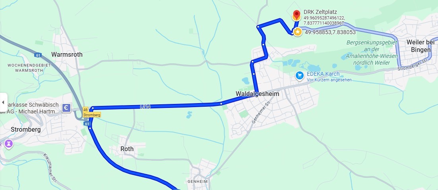Click the DRK Zeltplatz label text
This screenshot has width=438, height=190.
(x=320, y=12)
